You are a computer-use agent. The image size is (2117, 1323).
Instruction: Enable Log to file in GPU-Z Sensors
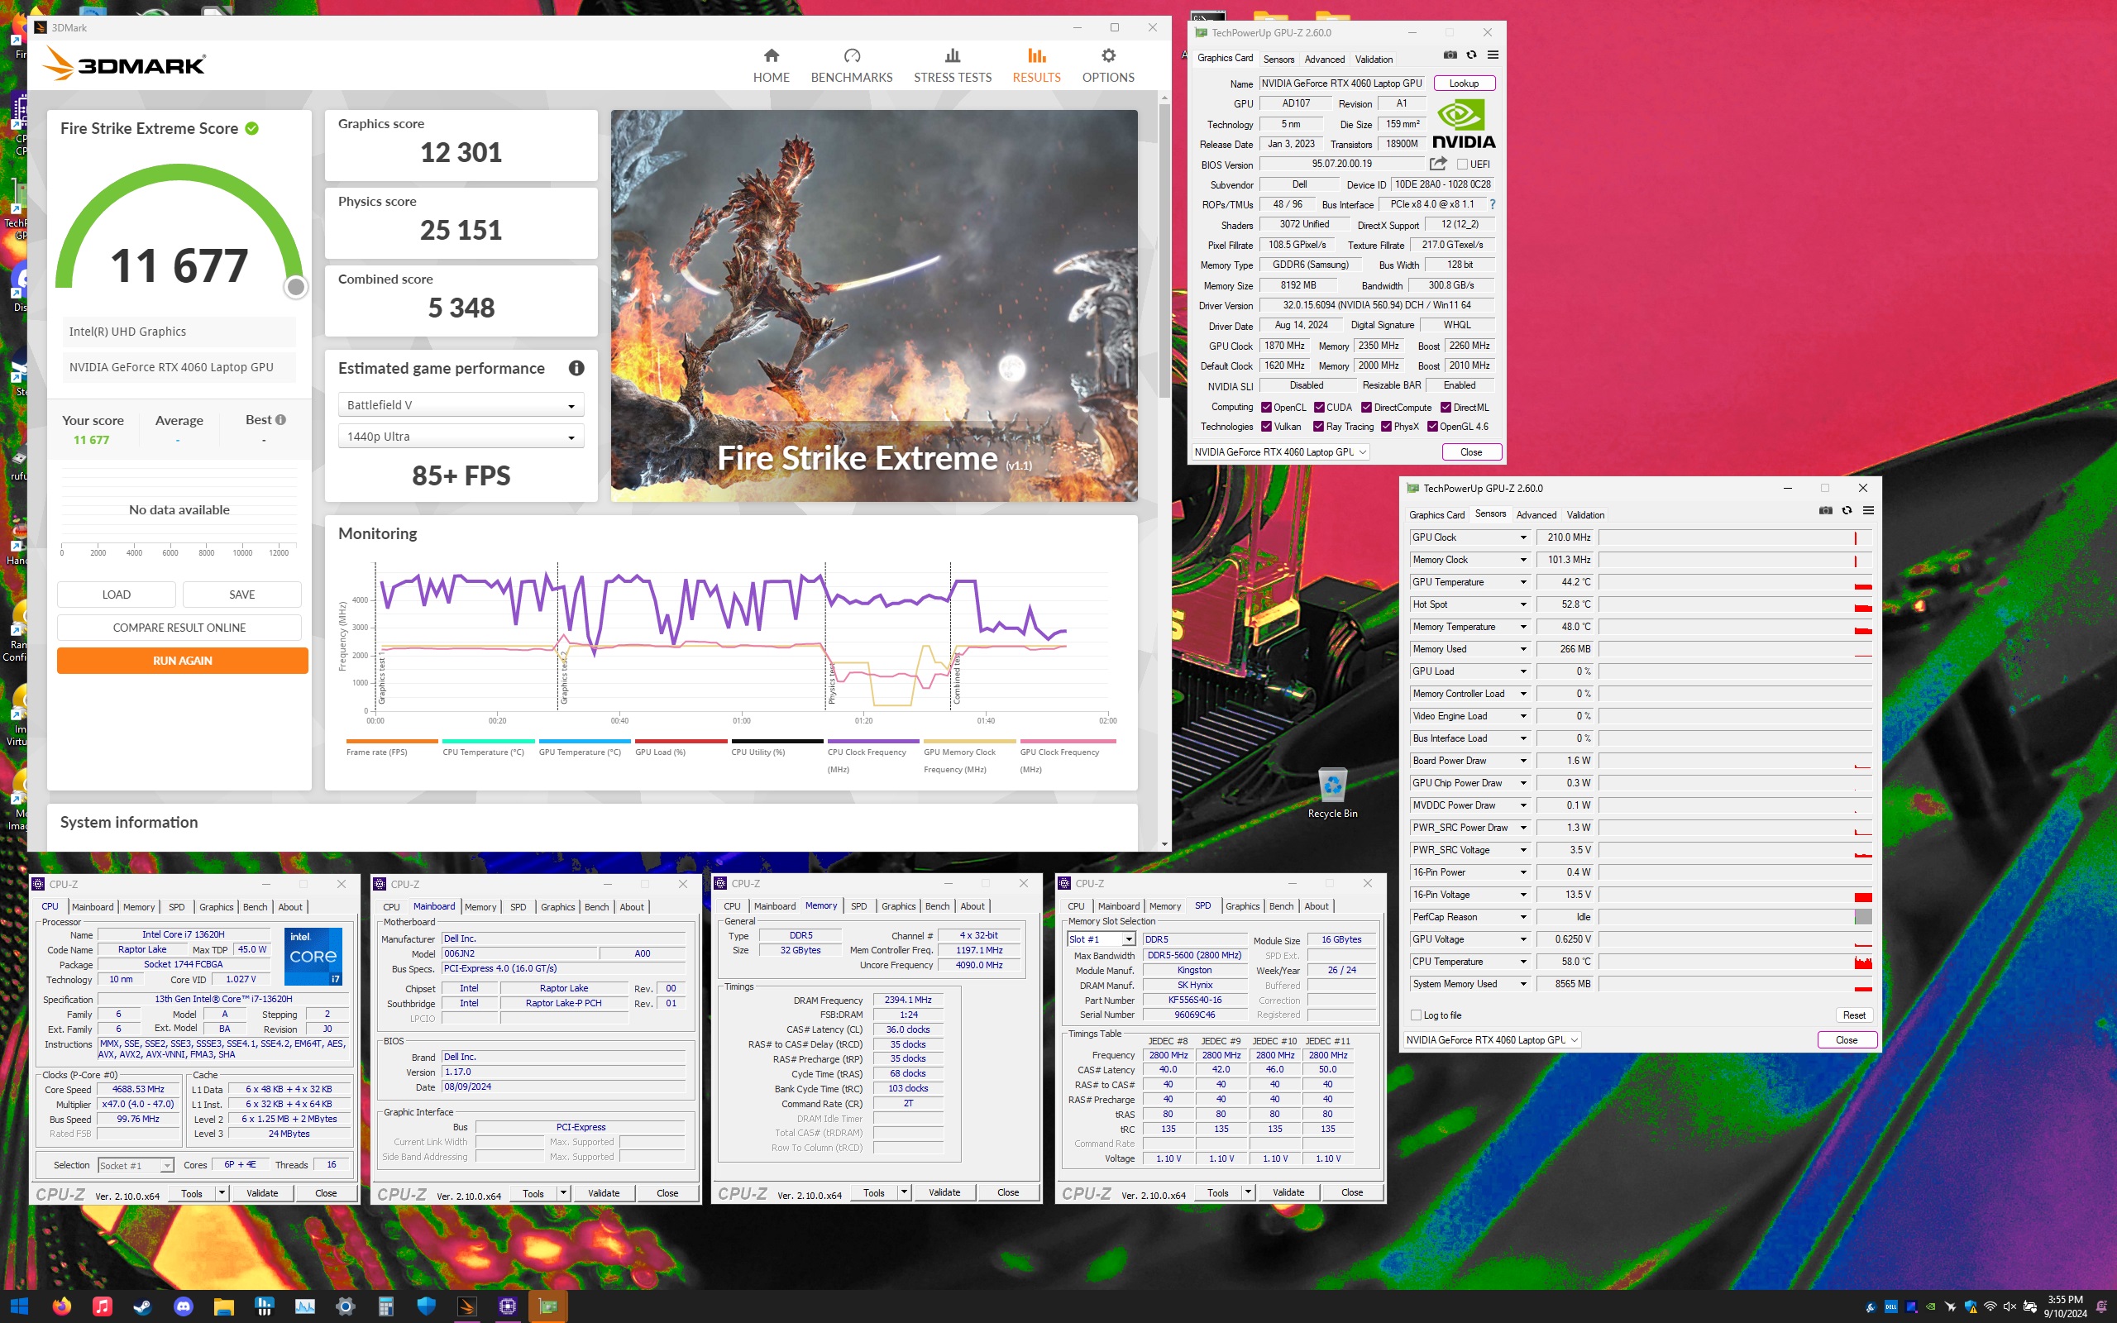(x=1417, y=1015)
